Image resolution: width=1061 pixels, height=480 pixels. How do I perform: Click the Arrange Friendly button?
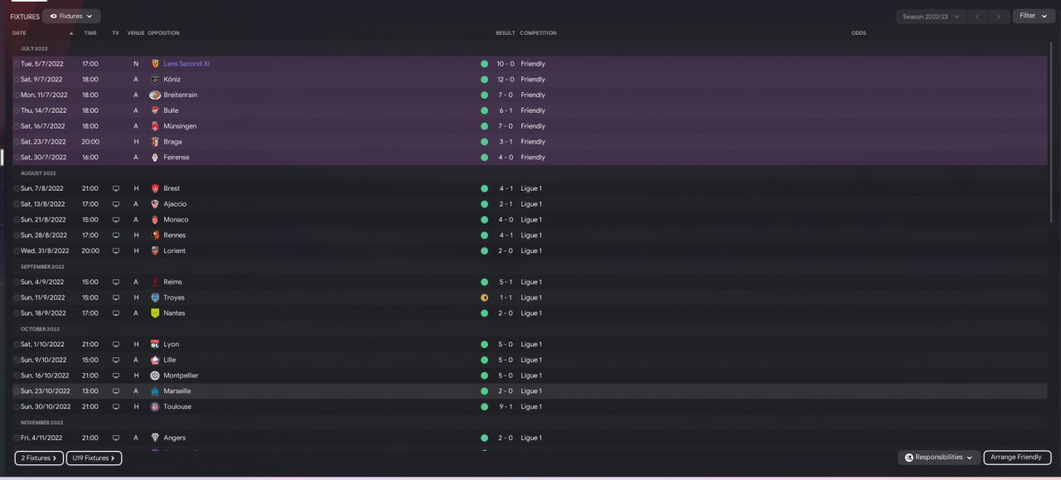(x=1017, y=458)
